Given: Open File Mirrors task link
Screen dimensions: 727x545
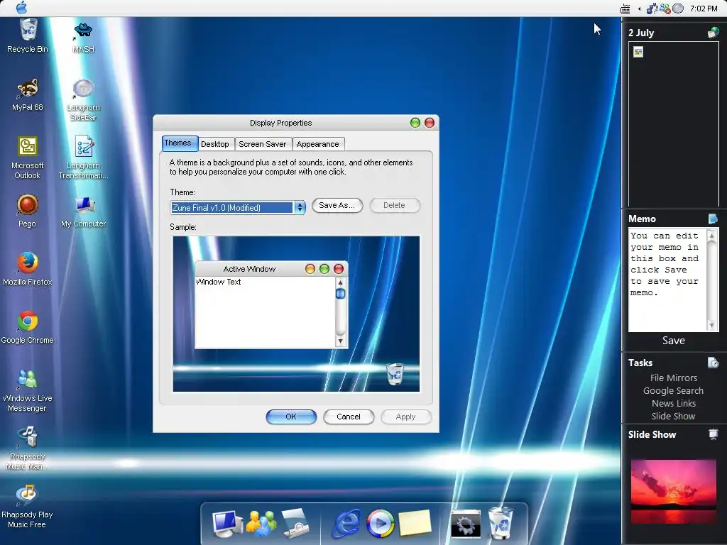Looking at the screenshot, I should 673,378.
